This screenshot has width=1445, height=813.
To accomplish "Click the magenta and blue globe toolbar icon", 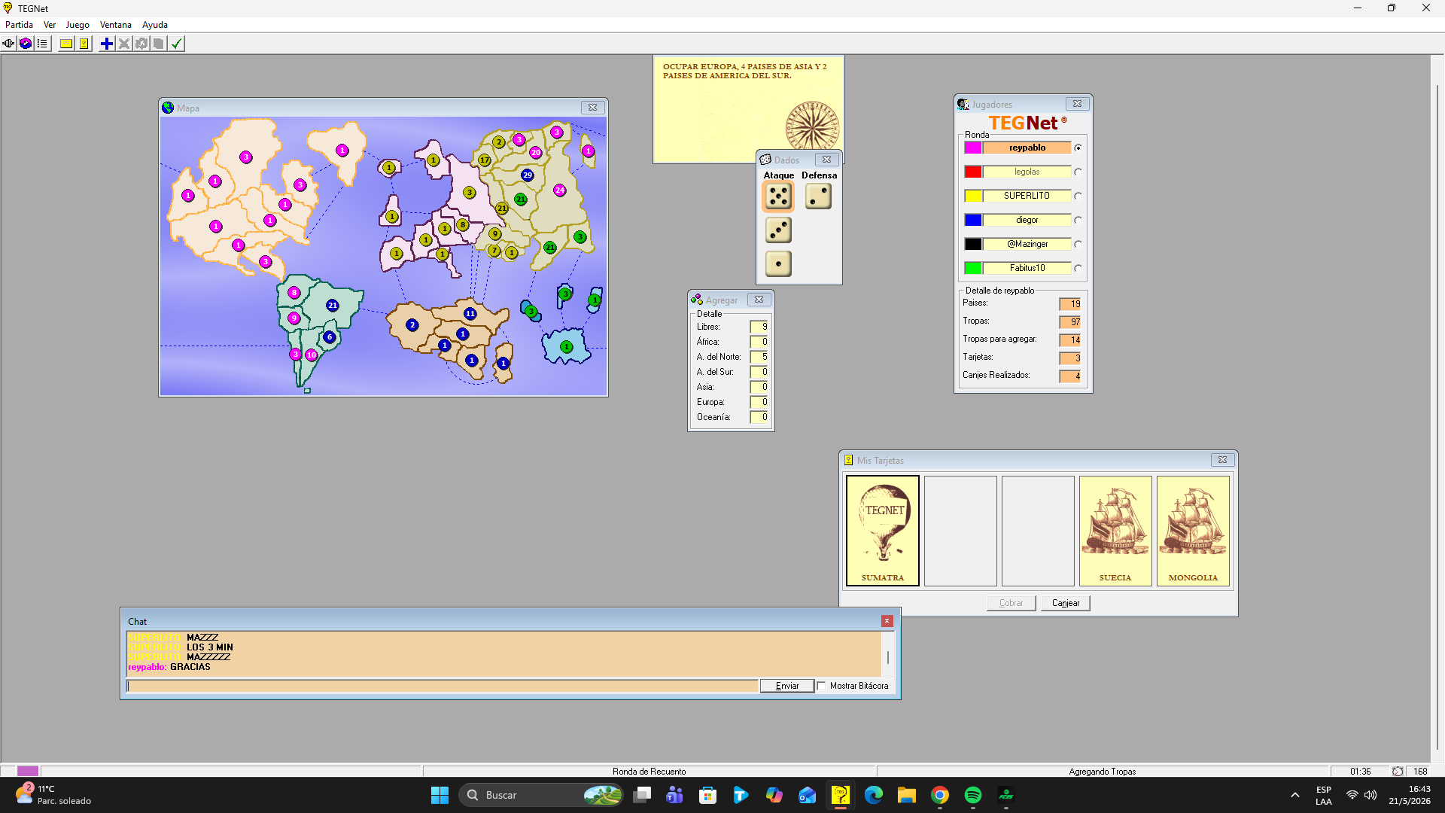I will pos(26,44).
